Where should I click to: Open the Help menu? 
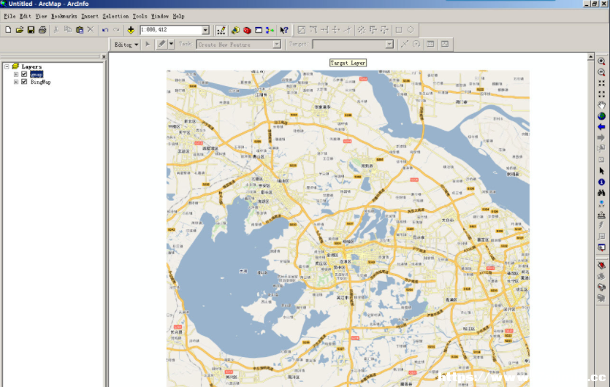point(178,16)
